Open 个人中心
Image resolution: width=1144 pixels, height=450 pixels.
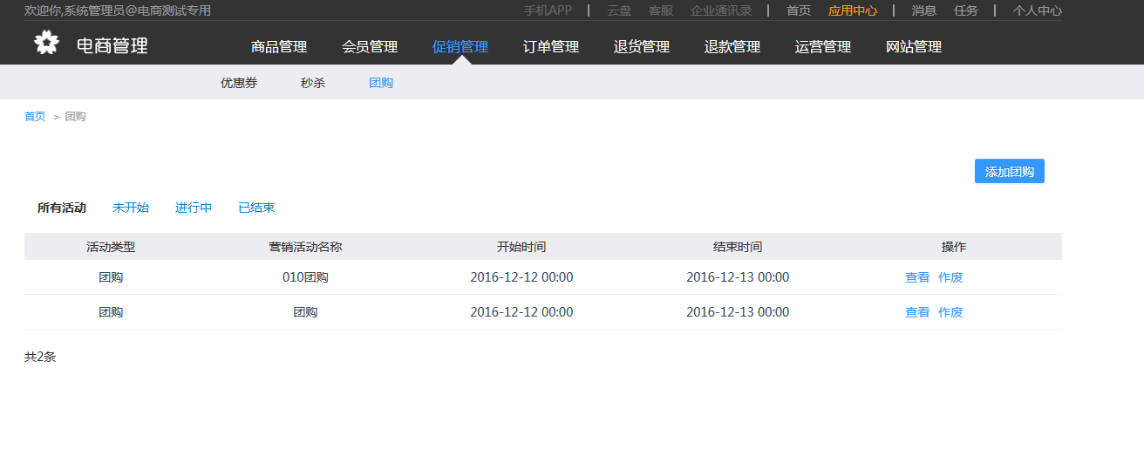[1038, 10]
